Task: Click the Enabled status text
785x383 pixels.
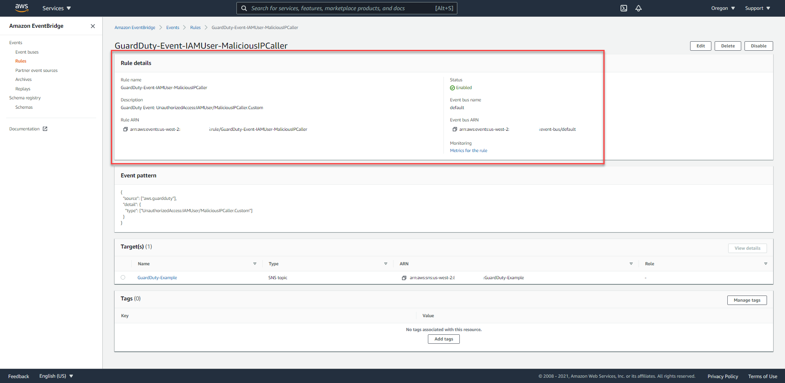Action: coord(464,87)
